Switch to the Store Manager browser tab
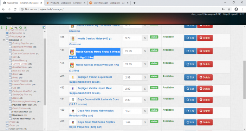Viewport: 246px width, 131px height. coord(109,3)
